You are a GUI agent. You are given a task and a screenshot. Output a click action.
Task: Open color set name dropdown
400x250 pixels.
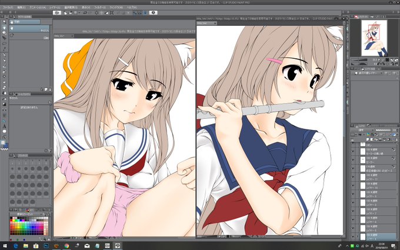tap(26, 214)
